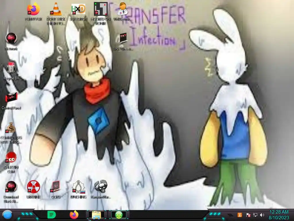Open the Control Panel desktop icon
This screenshot has height=221, width=294.
11,100
